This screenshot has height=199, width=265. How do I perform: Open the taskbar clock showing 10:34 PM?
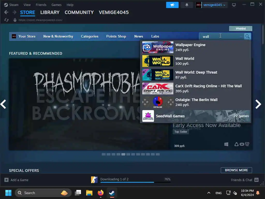coord(247,193)
